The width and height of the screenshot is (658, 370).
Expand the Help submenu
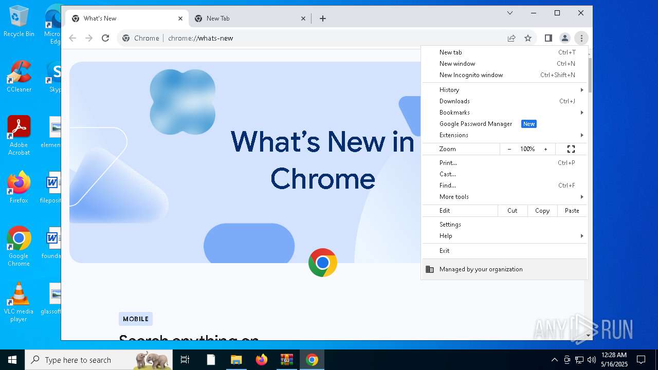[x=504, y=236]
